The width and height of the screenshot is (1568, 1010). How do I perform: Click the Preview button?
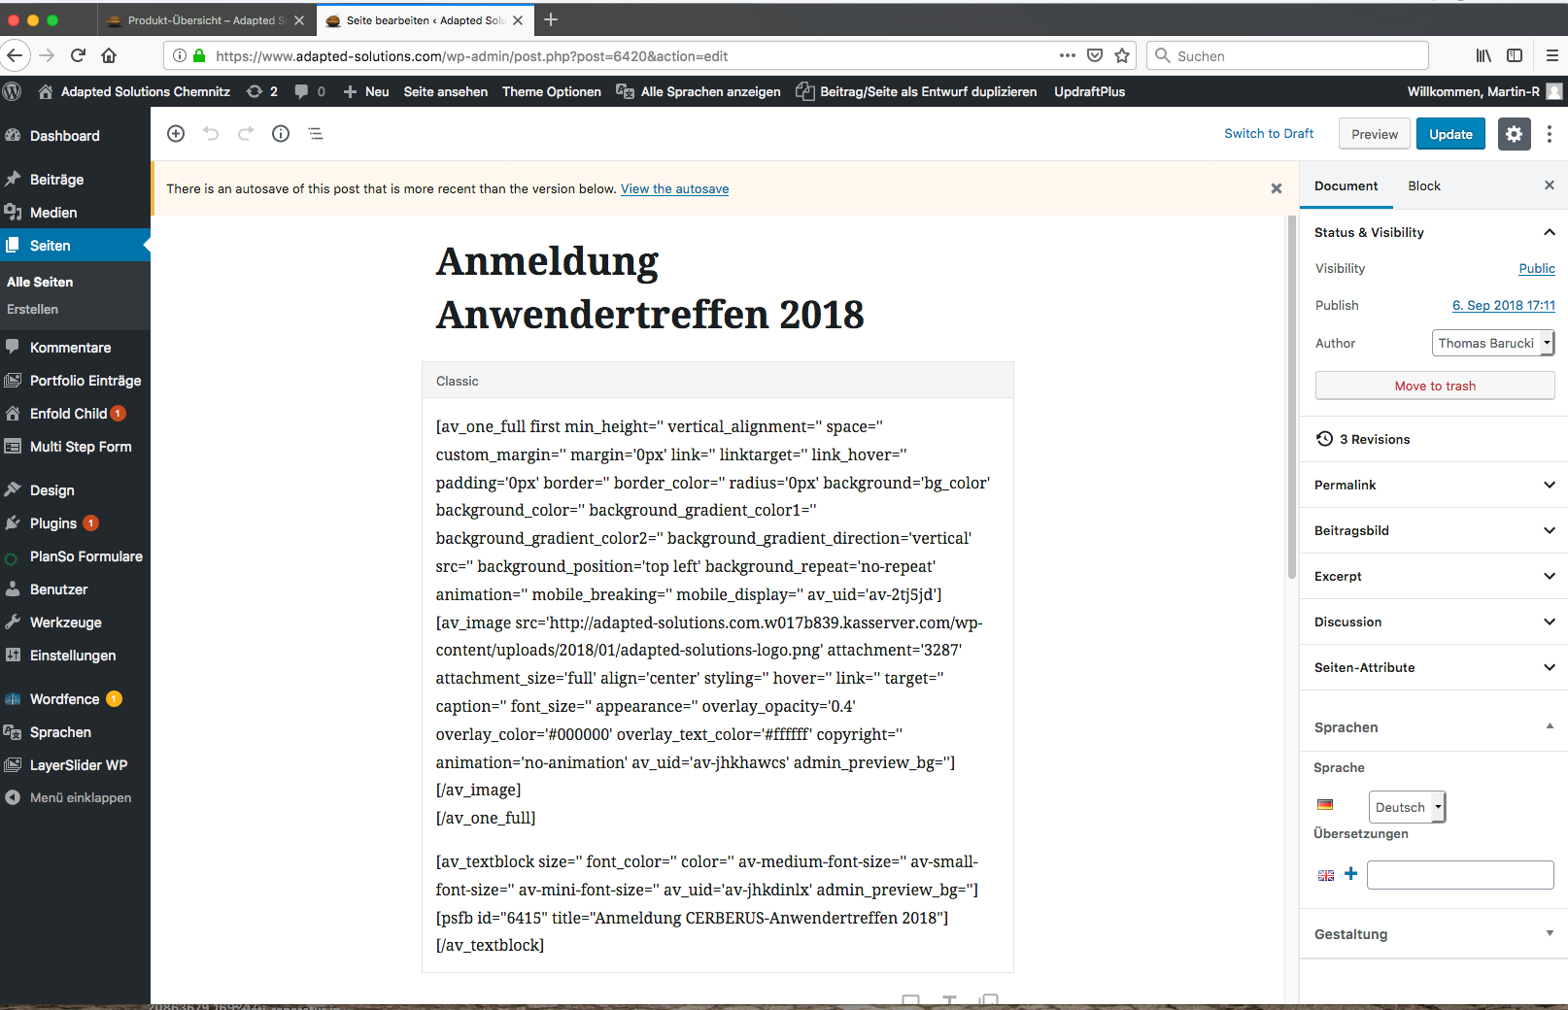tap(1375, 134)
